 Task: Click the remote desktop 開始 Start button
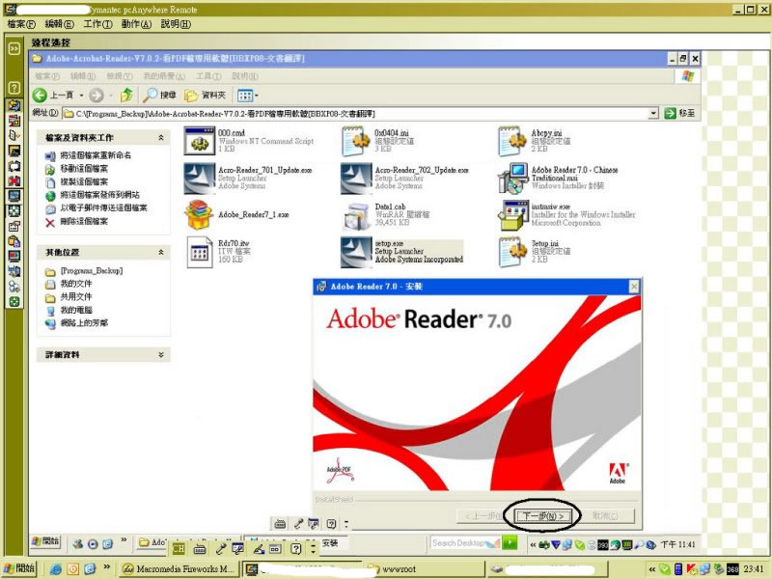[x=45, y=541]
